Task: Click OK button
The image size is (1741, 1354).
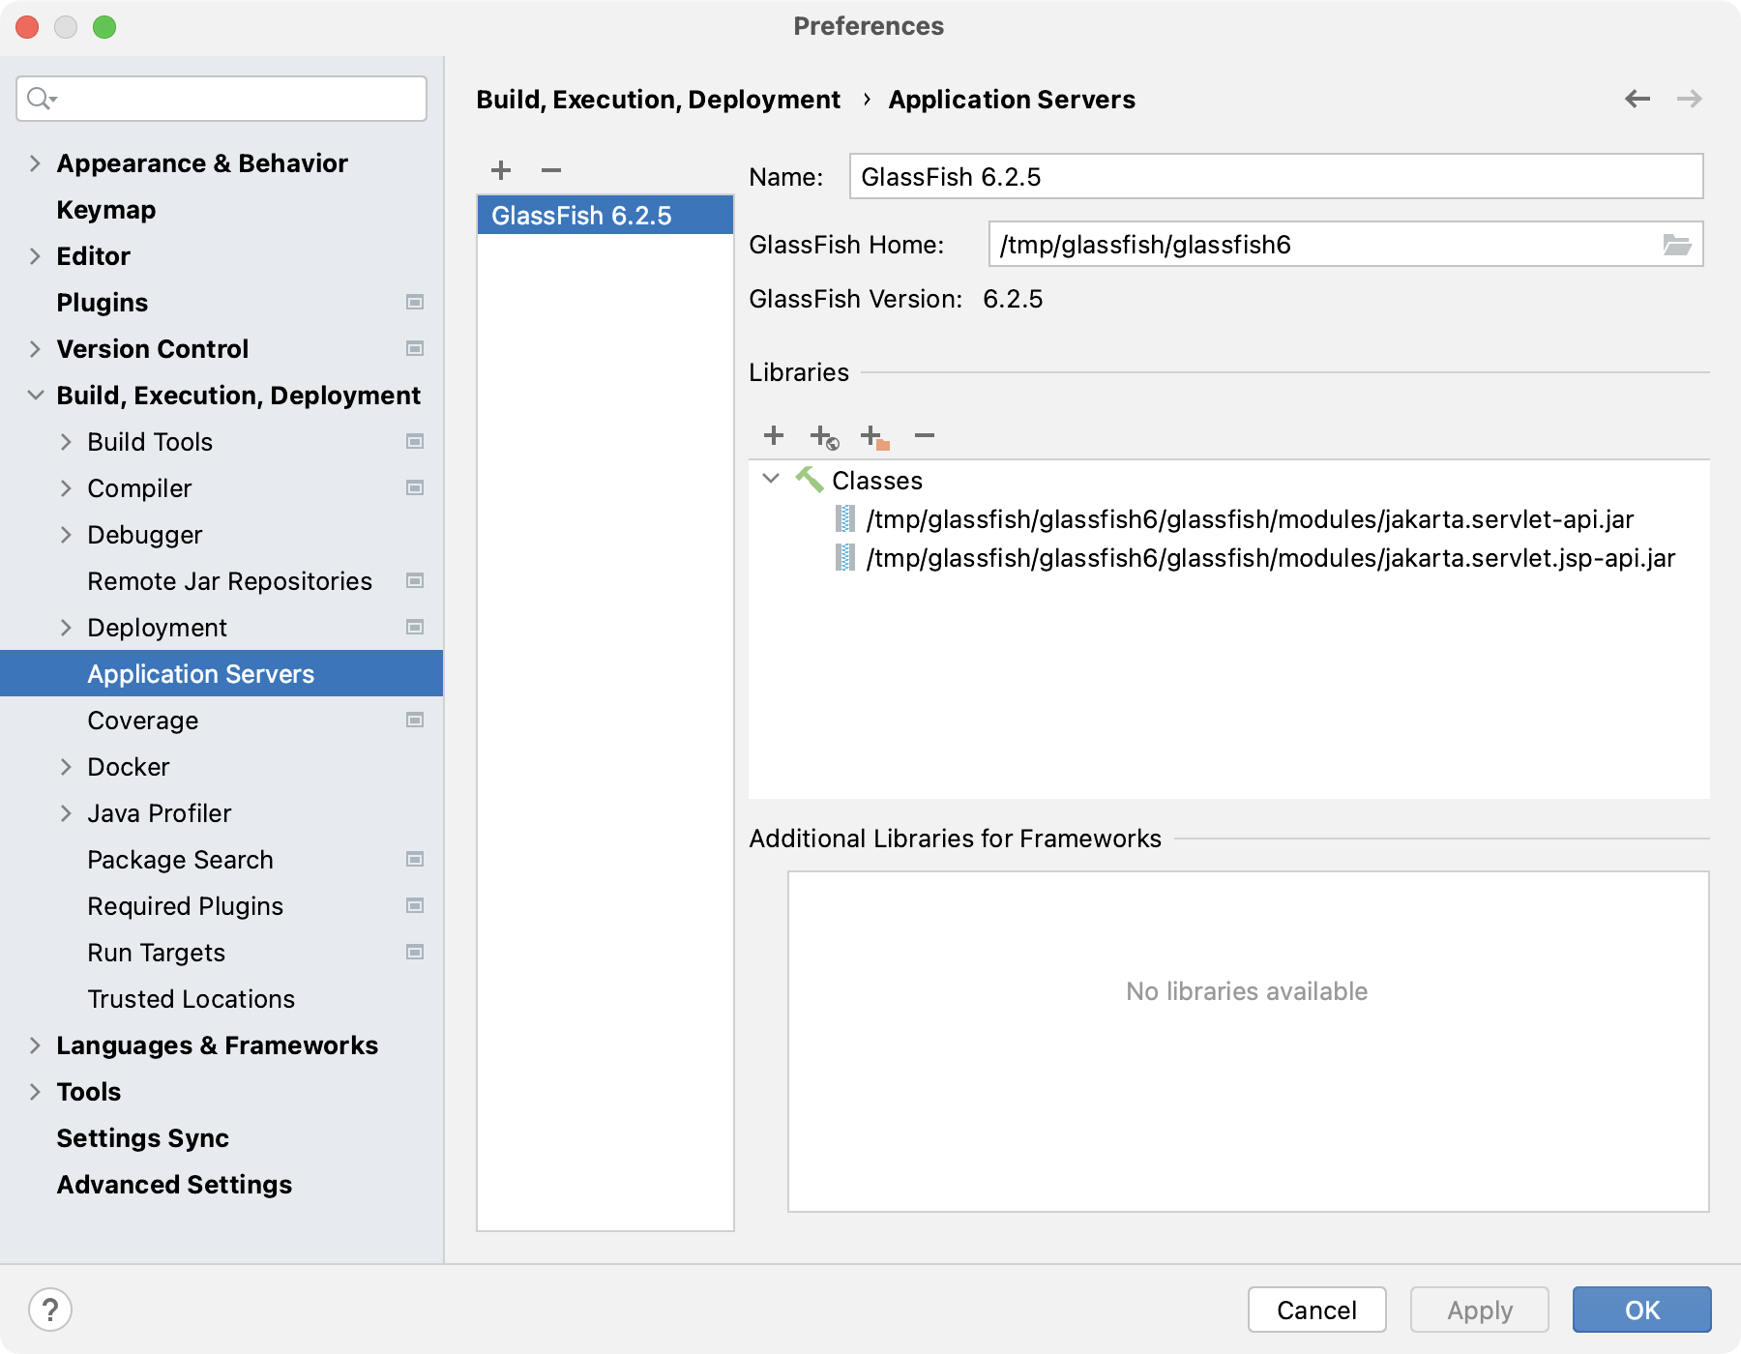Action: [x=1642, y=1310]
